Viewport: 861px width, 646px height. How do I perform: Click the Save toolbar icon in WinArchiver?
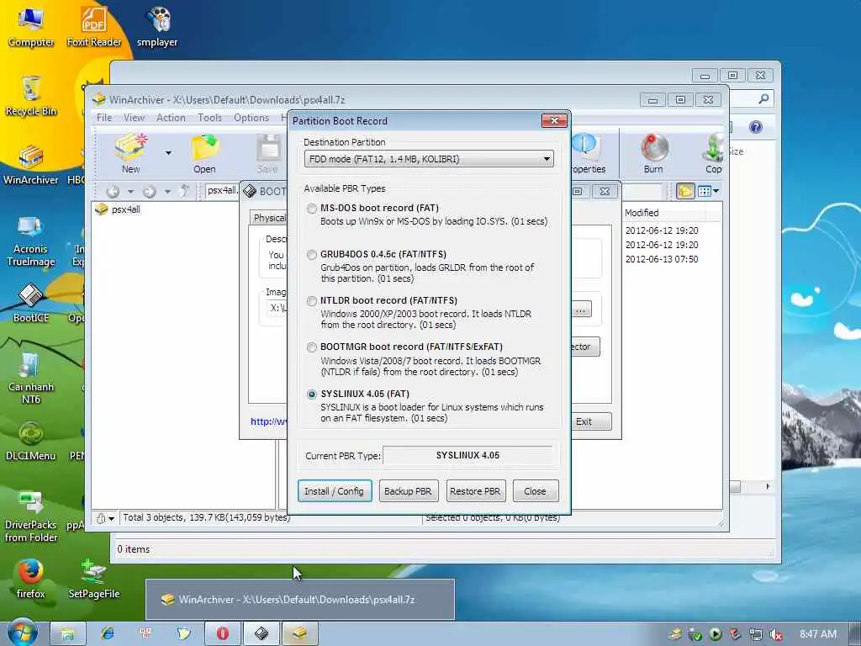(x=268, y=153)
